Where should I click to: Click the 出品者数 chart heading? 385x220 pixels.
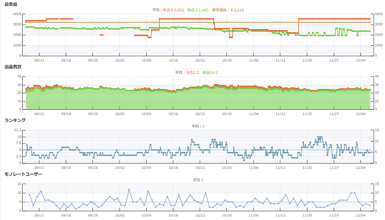point(13,67)
